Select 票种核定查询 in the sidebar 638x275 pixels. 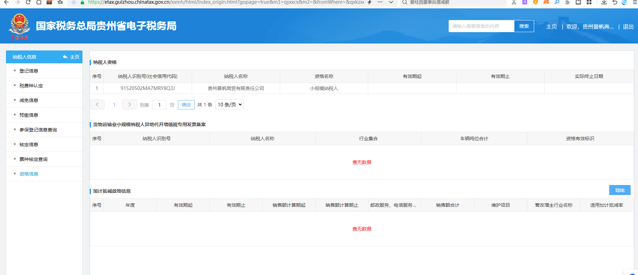coord(34,159)
